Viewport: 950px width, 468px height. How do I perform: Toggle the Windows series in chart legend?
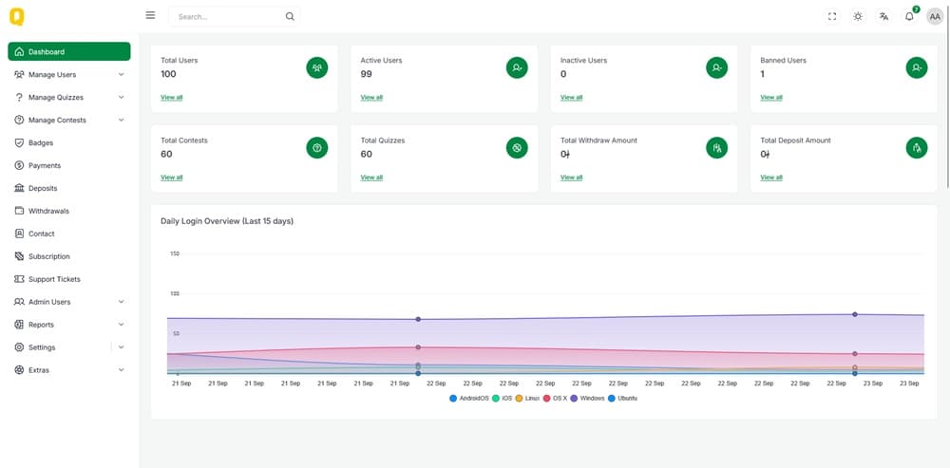(x=587, y=398)
